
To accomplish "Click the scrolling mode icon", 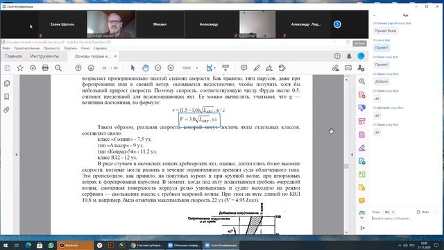I will point(225,68).
